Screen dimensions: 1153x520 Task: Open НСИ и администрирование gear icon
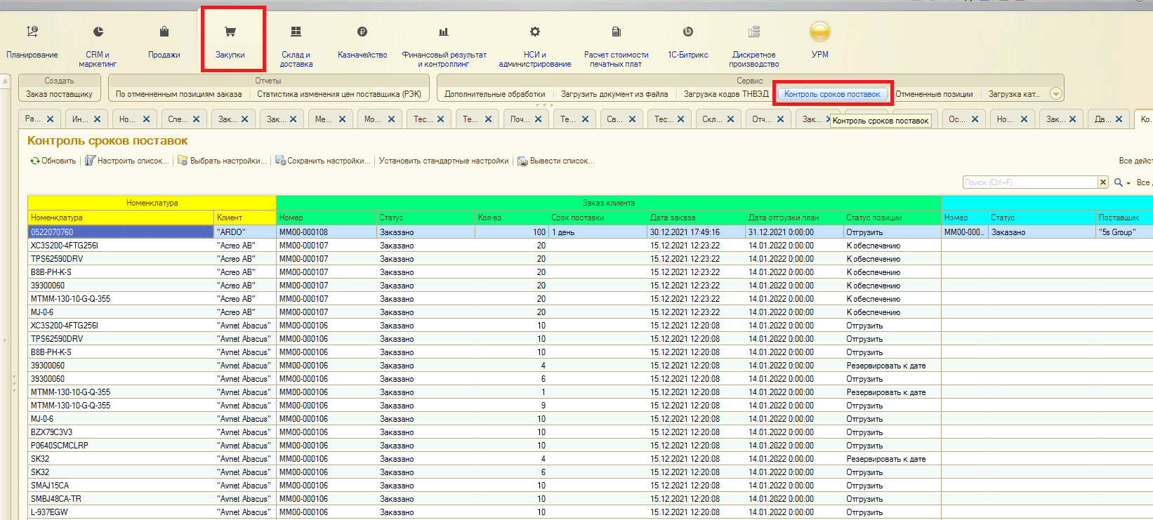pyautogui.click(x=535, y=32)
